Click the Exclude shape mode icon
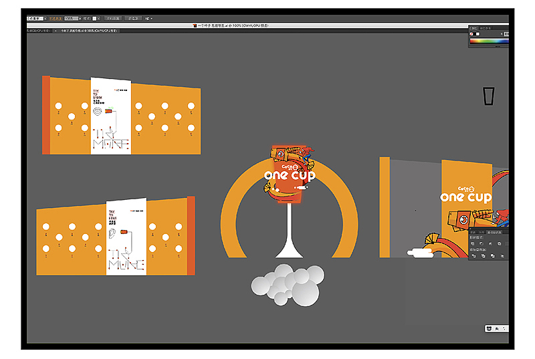This screenshot has height=359, width=535. pyautogui.click(x=499, y=243)
